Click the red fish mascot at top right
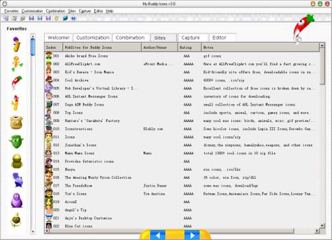332x240 pixels. coord(303,26)
